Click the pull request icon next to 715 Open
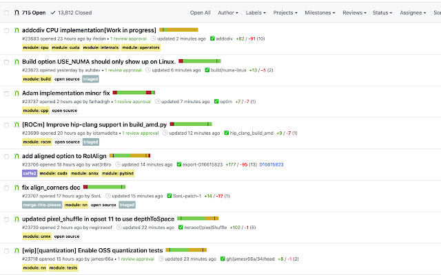This screenshot has width=441, height=275. pos(17,12)
